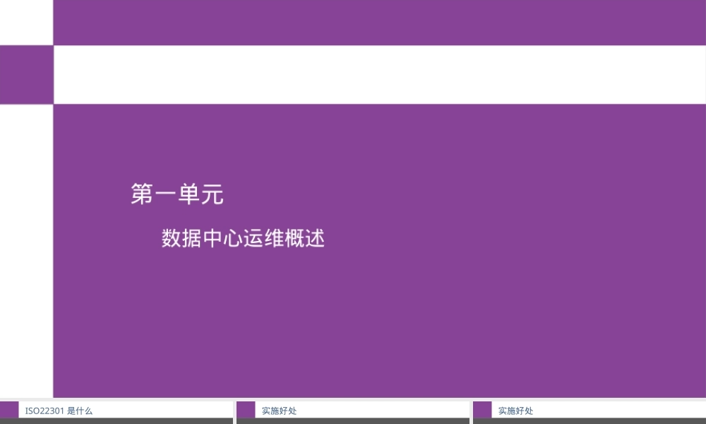This screenshot has height=424, width=706.
Task: Click the '第一单元' heading text
Action: [x=177, y=194]
